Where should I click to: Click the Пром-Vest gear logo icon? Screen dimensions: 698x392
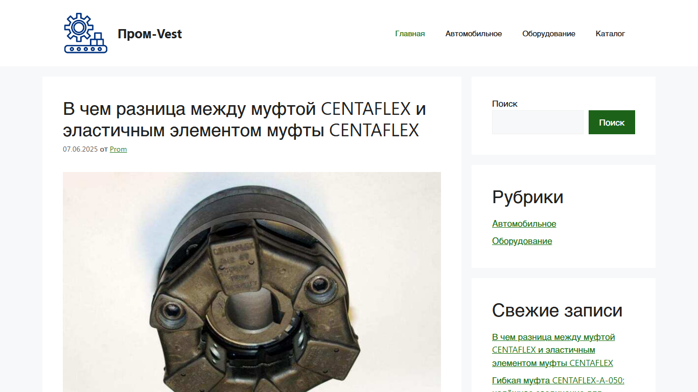coord(85,33)
